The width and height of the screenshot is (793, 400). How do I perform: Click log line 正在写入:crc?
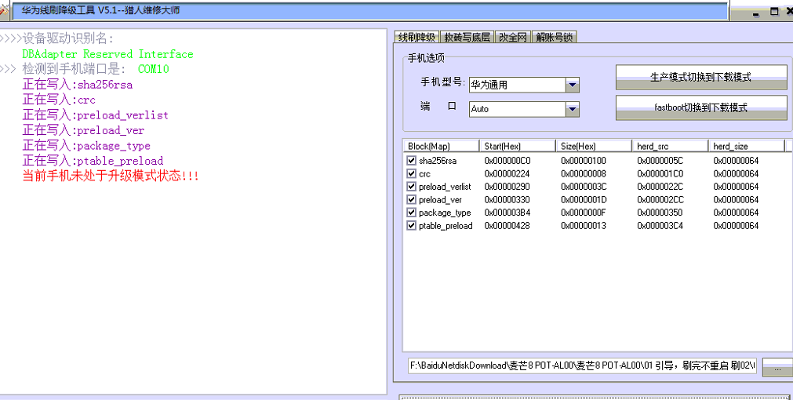[59, 100]
